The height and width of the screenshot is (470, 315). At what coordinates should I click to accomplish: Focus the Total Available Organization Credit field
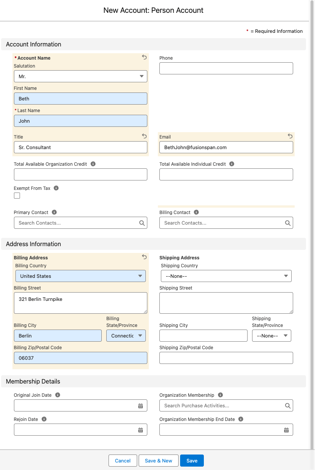[x=81, y=174]
